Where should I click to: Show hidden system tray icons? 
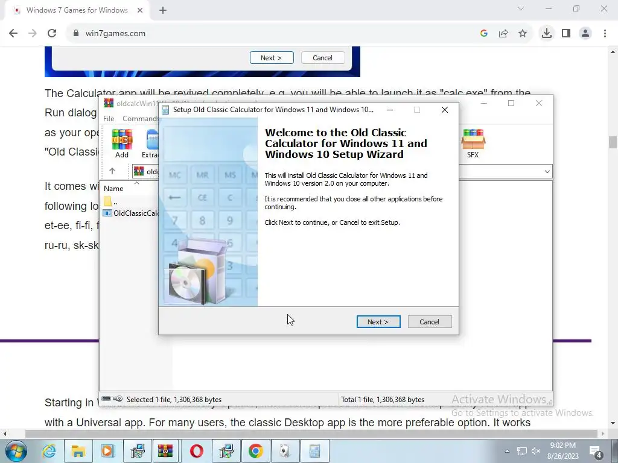pos(507,451)
